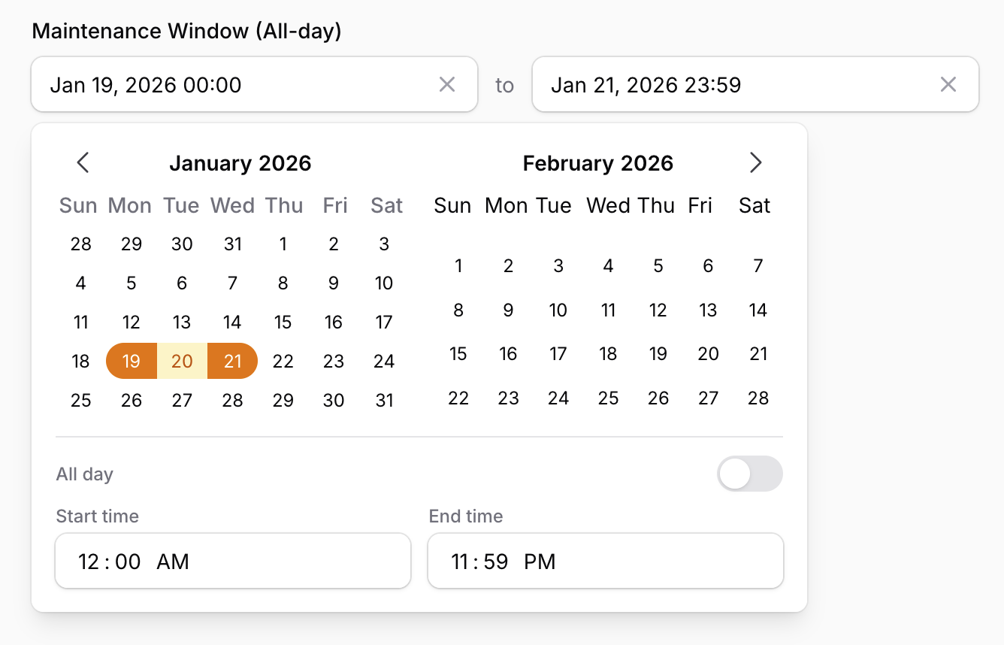This screenshot has width=1004, height=645.
Task: Focus the End time input
Action: point(606,561)
